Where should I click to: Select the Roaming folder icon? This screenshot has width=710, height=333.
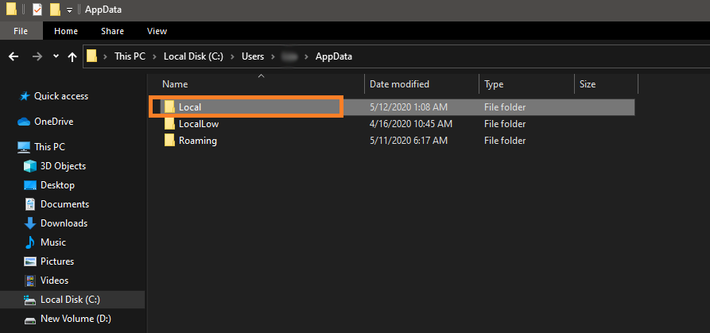tap(170, 141)
